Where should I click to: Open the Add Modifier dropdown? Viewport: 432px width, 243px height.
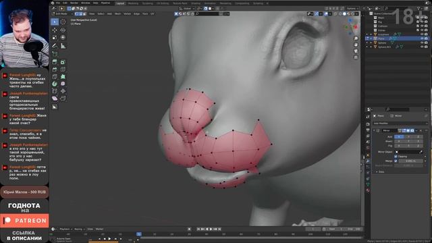coord(400,124)
